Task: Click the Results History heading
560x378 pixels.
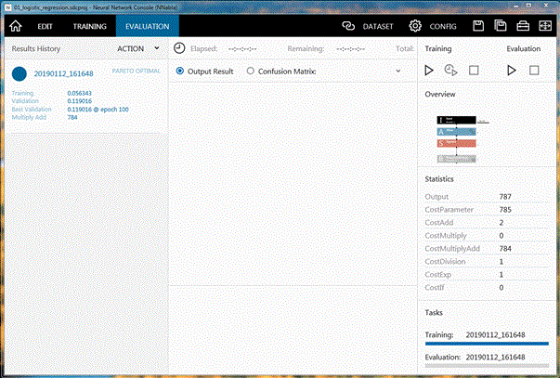Action: coord(36,48)
